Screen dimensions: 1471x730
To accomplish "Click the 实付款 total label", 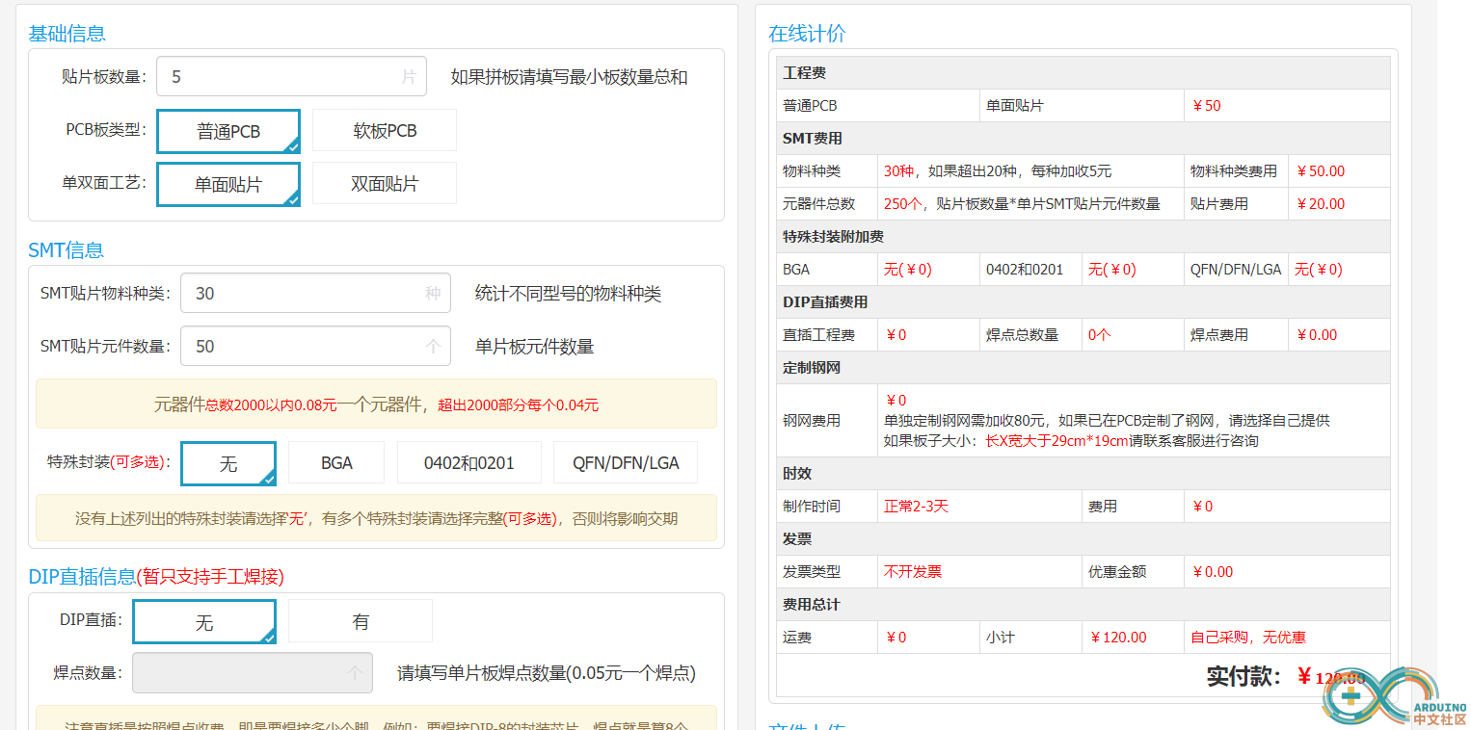I will pos(1244,676).
